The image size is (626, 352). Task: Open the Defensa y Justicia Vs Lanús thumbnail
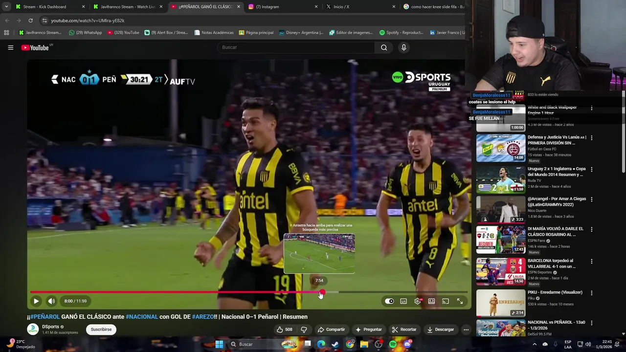click(x=501, y=148)
